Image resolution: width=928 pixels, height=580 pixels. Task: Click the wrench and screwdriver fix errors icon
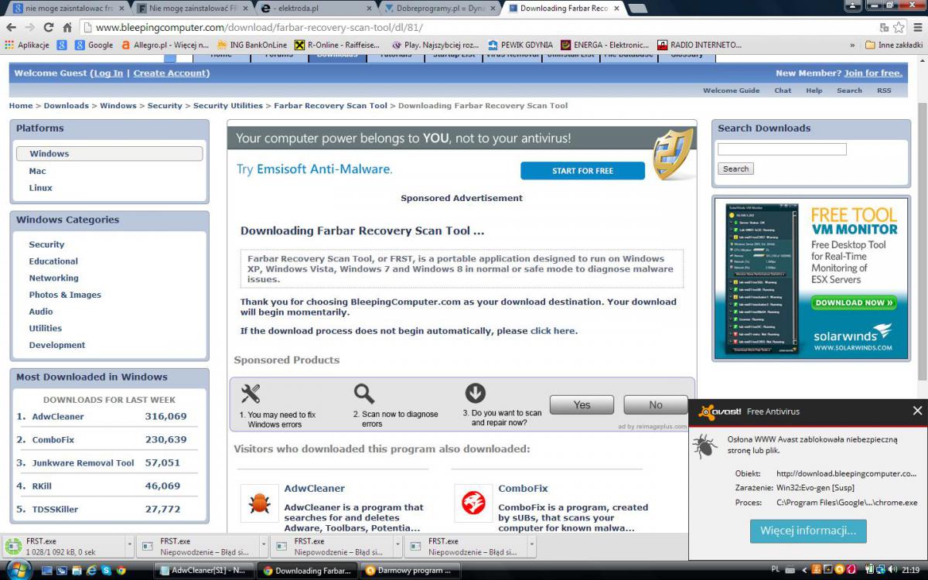pyautogui.click(x=251, y=394)
